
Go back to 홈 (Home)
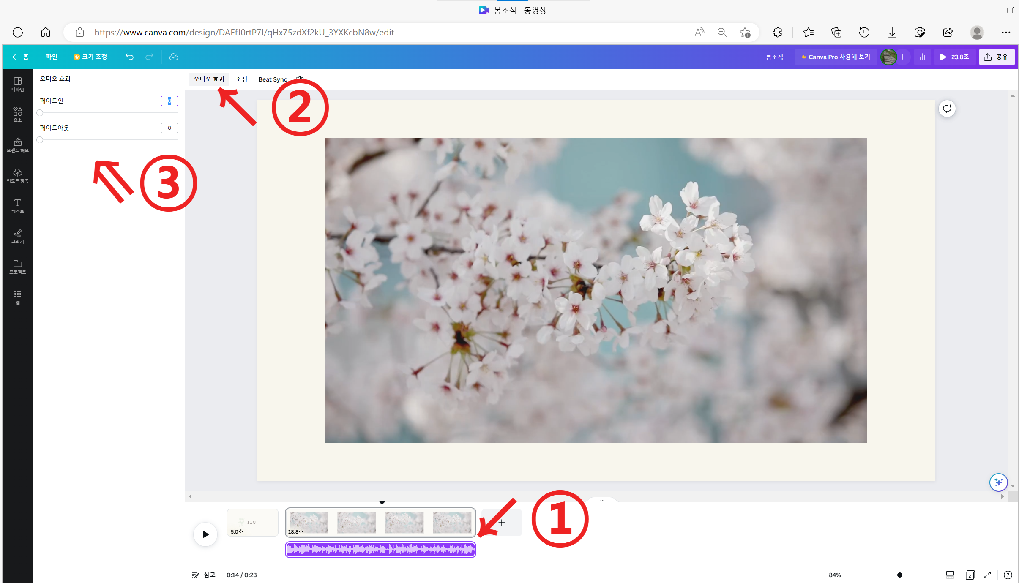(x=20, y=57)
